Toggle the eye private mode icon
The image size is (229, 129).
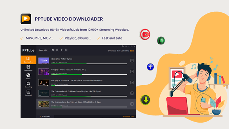pos(66,50)
